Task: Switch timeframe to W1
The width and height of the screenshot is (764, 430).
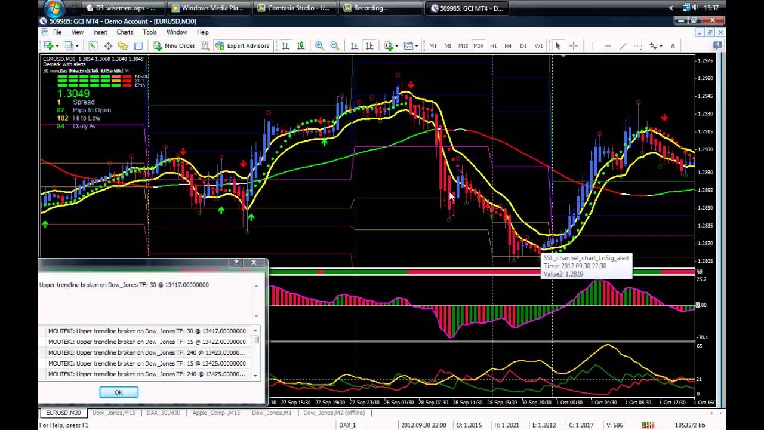Action: (539, 46)
